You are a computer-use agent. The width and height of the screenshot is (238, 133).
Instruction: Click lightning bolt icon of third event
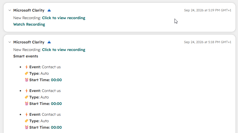tap(26, 114)
